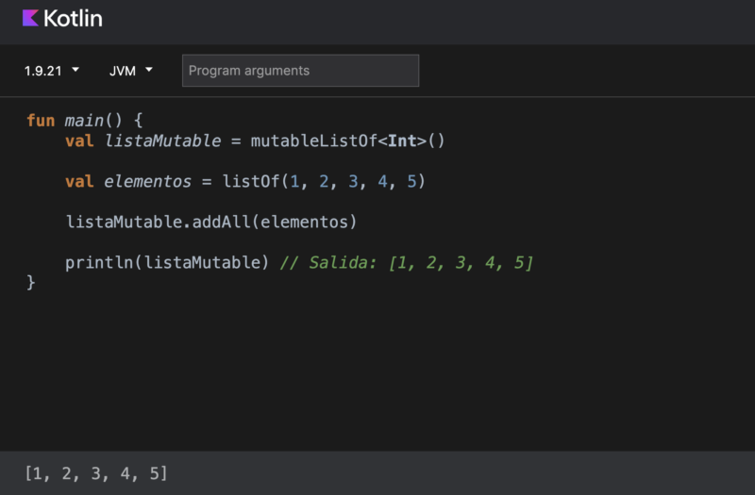
Task: Click the Kotlin logo icon
Action: click(x=30, y=18)
